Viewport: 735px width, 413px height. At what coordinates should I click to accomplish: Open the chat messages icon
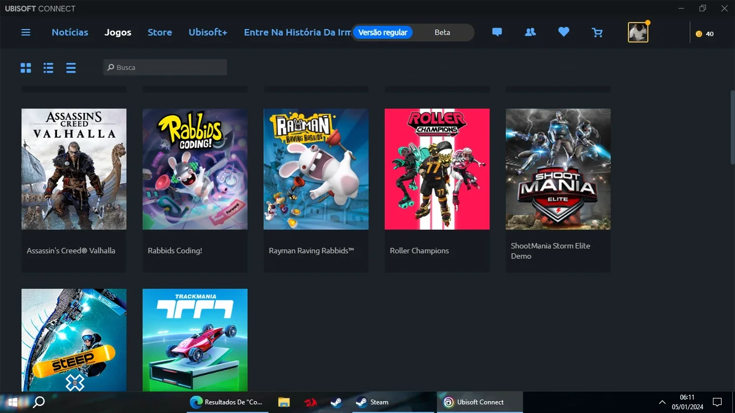[497, 32]
